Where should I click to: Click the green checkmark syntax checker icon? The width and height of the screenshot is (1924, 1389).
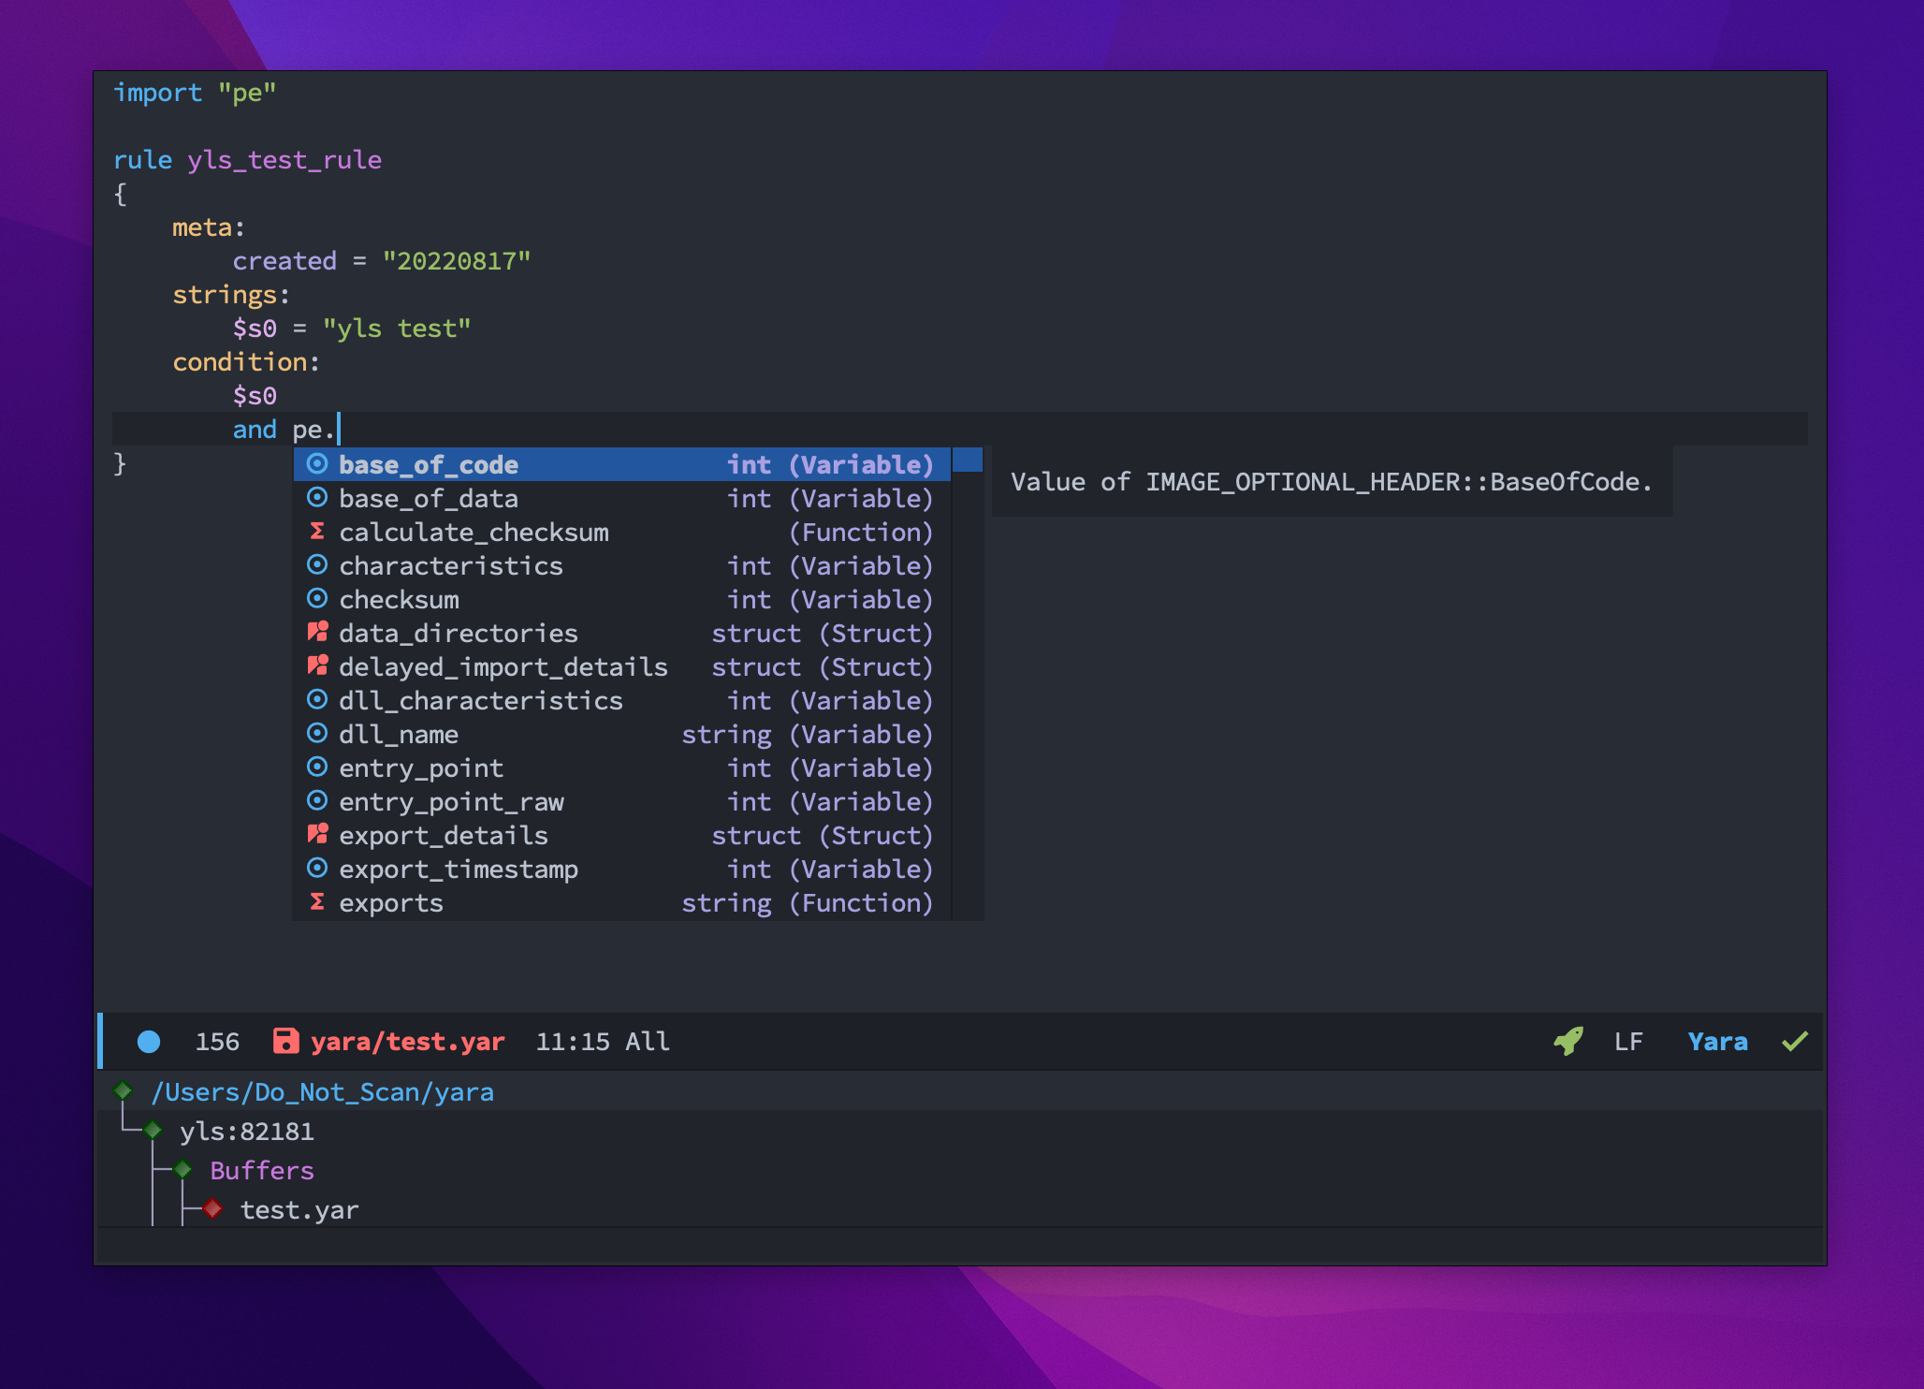click(1794, 1042)
